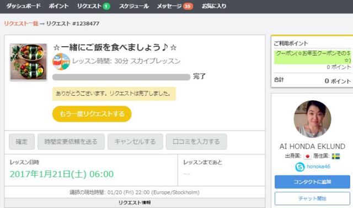Click the disabled 確定 button
The height and width of the screenshot is (208, 353).
(x=22, y=141)
